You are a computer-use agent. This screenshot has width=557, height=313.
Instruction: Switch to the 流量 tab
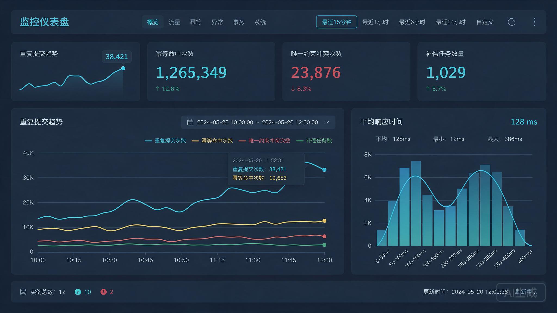(x=174, y=22)
